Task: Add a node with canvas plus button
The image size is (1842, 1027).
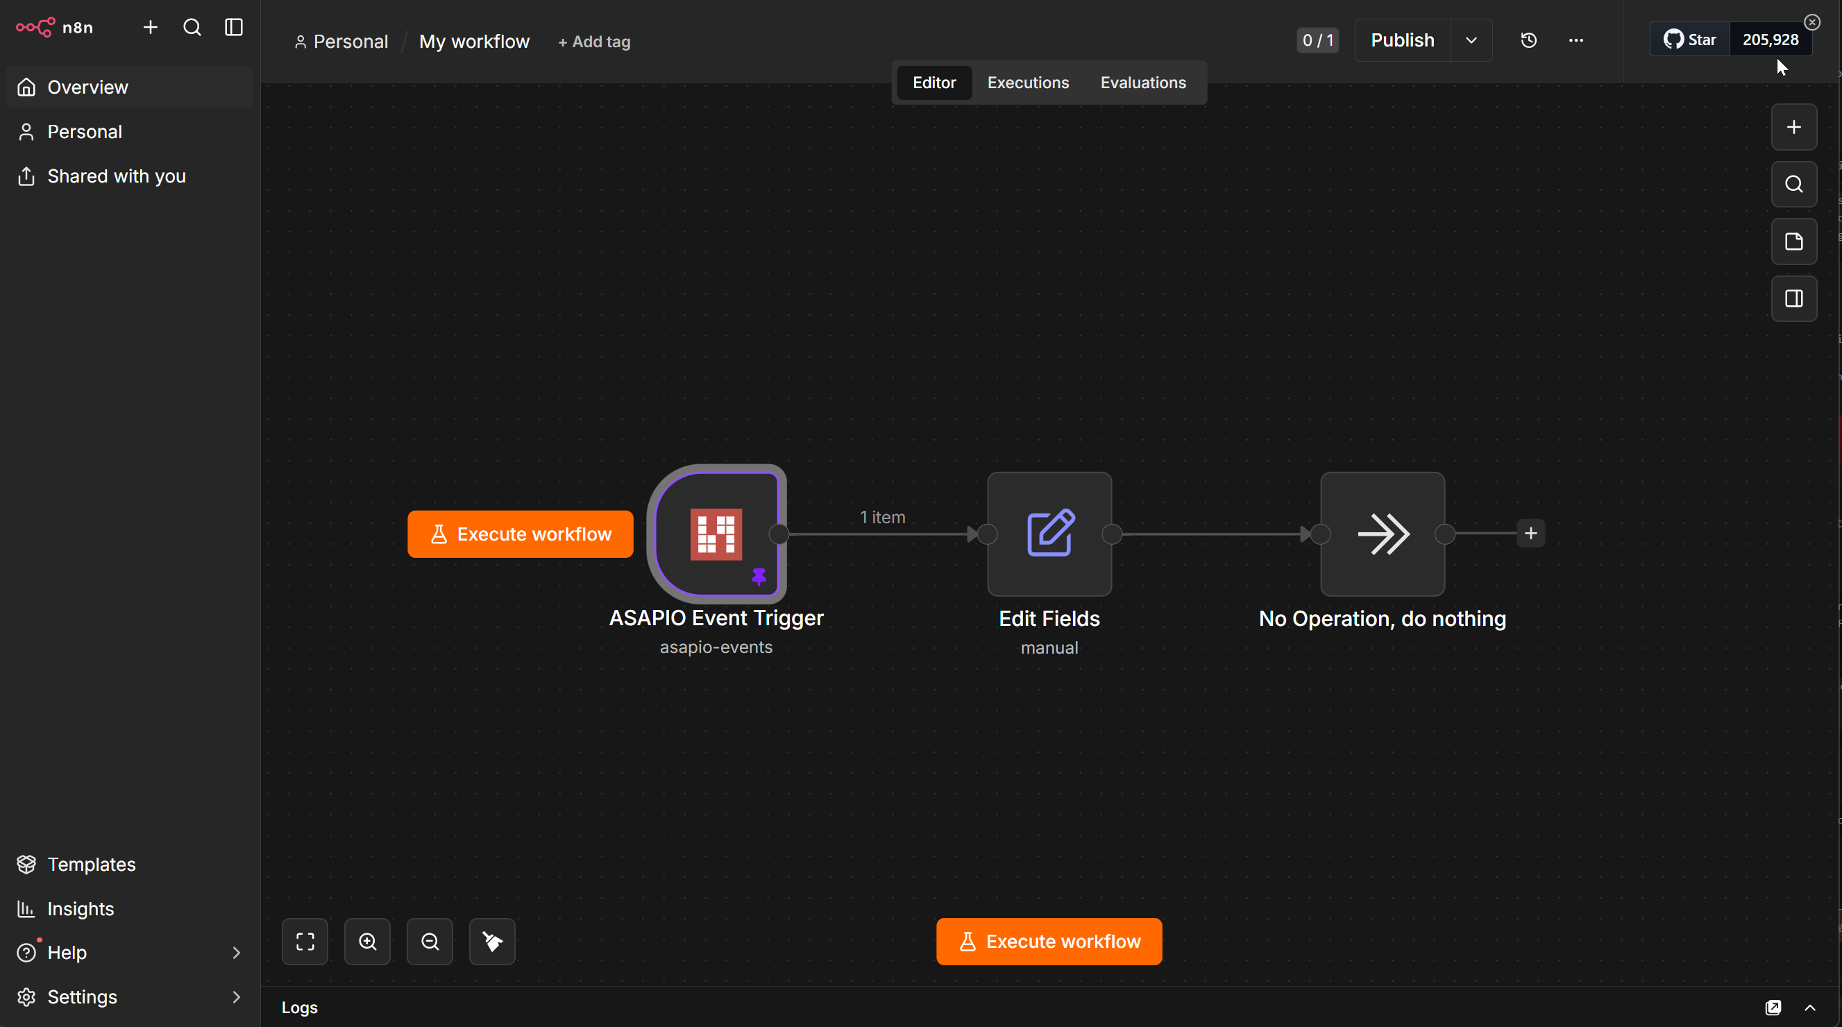Action: [1793, 127]
